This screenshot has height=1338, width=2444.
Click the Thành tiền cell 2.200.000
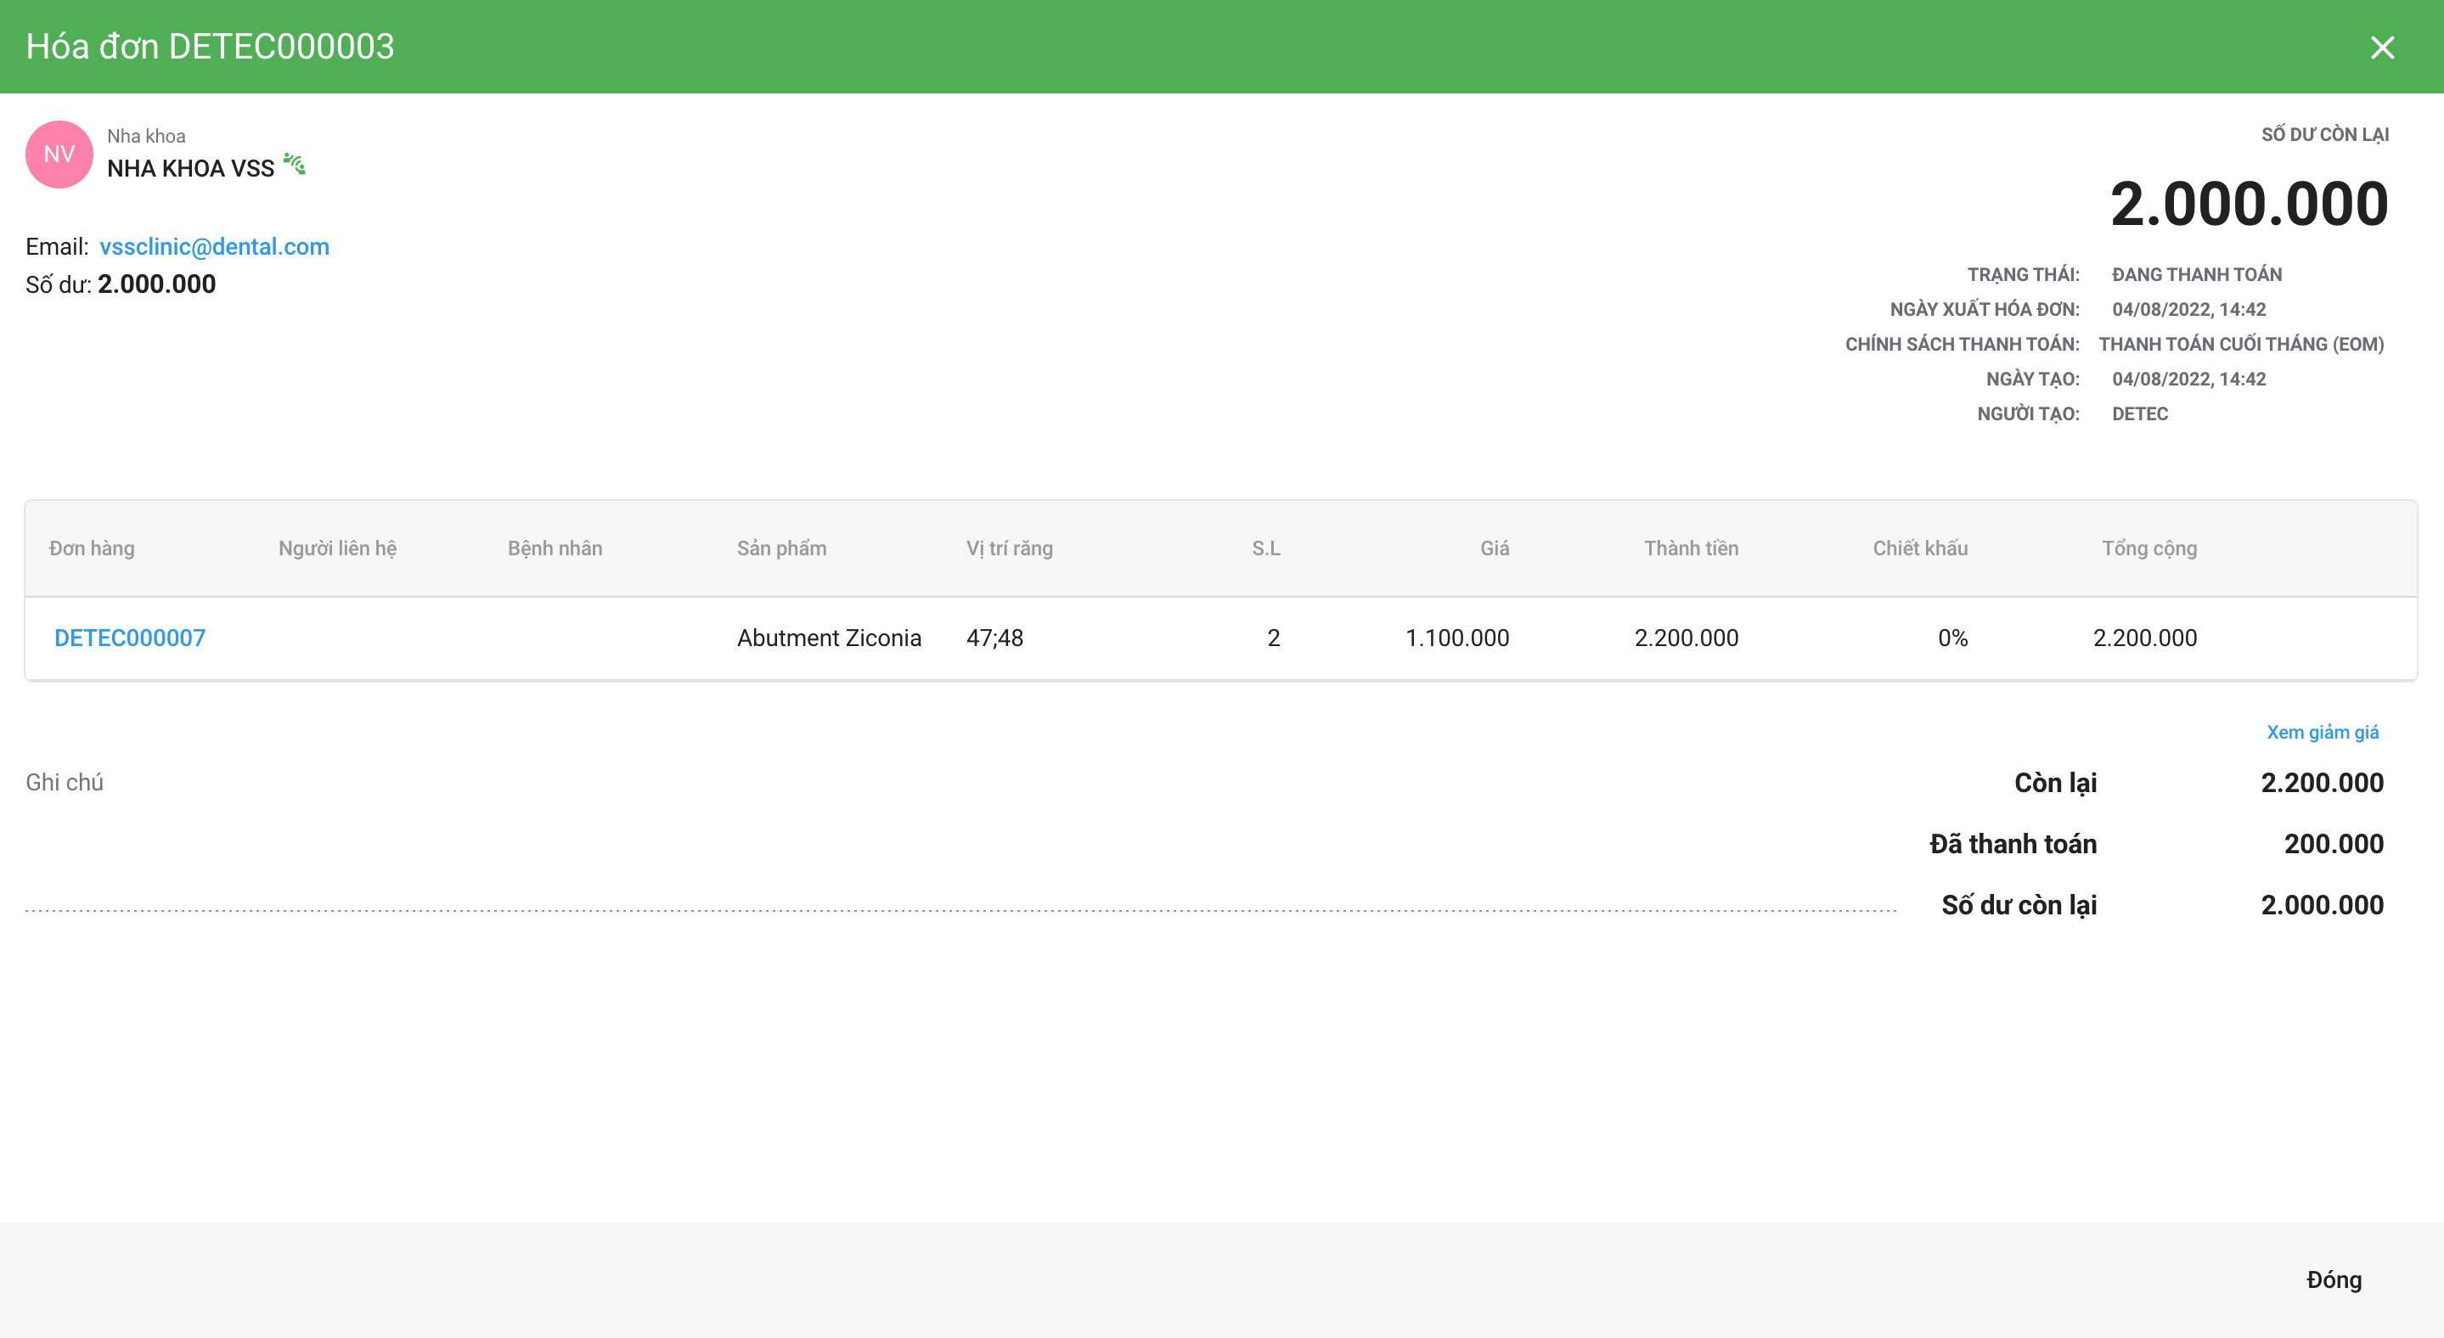click(1686, 638)
